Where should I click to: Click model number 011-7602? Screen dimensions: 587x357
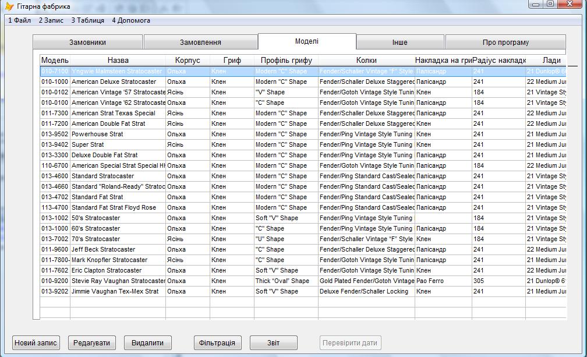coord(55,270)
